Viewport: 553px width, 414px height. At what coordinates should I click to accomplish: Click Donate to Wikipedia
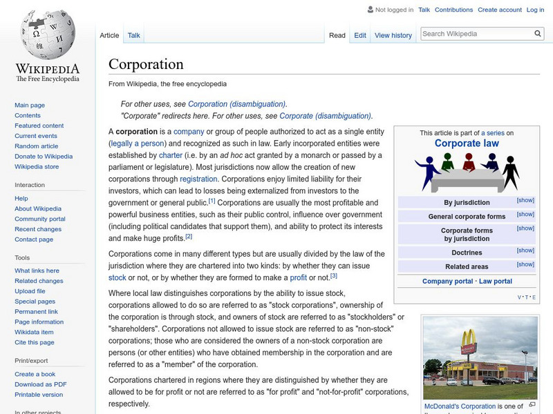pyautogui.click(x=44, y=157)
